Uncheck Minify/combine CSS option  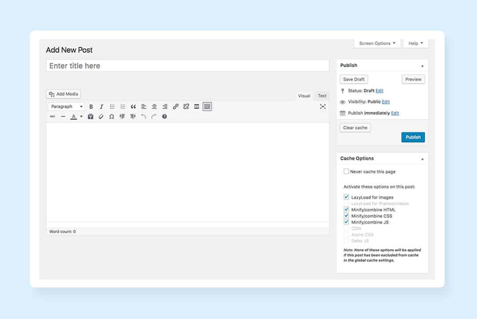[346, 216]
